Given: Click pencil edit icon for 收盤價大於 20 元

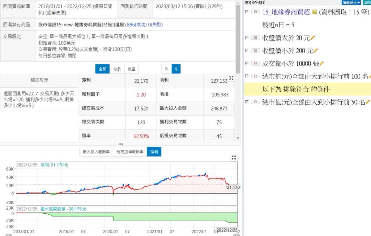Looking at the screenshot, I should click(x=313, y=38).
